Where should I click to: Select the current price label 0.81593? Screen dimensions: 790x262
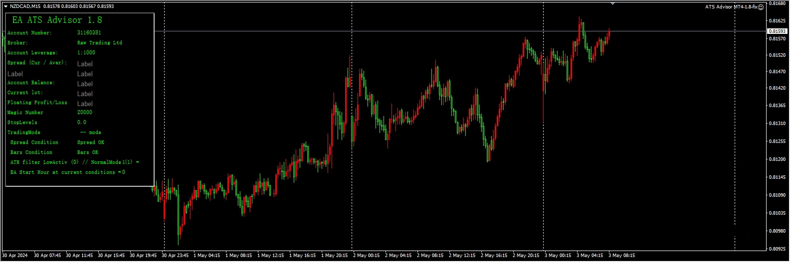777,31
